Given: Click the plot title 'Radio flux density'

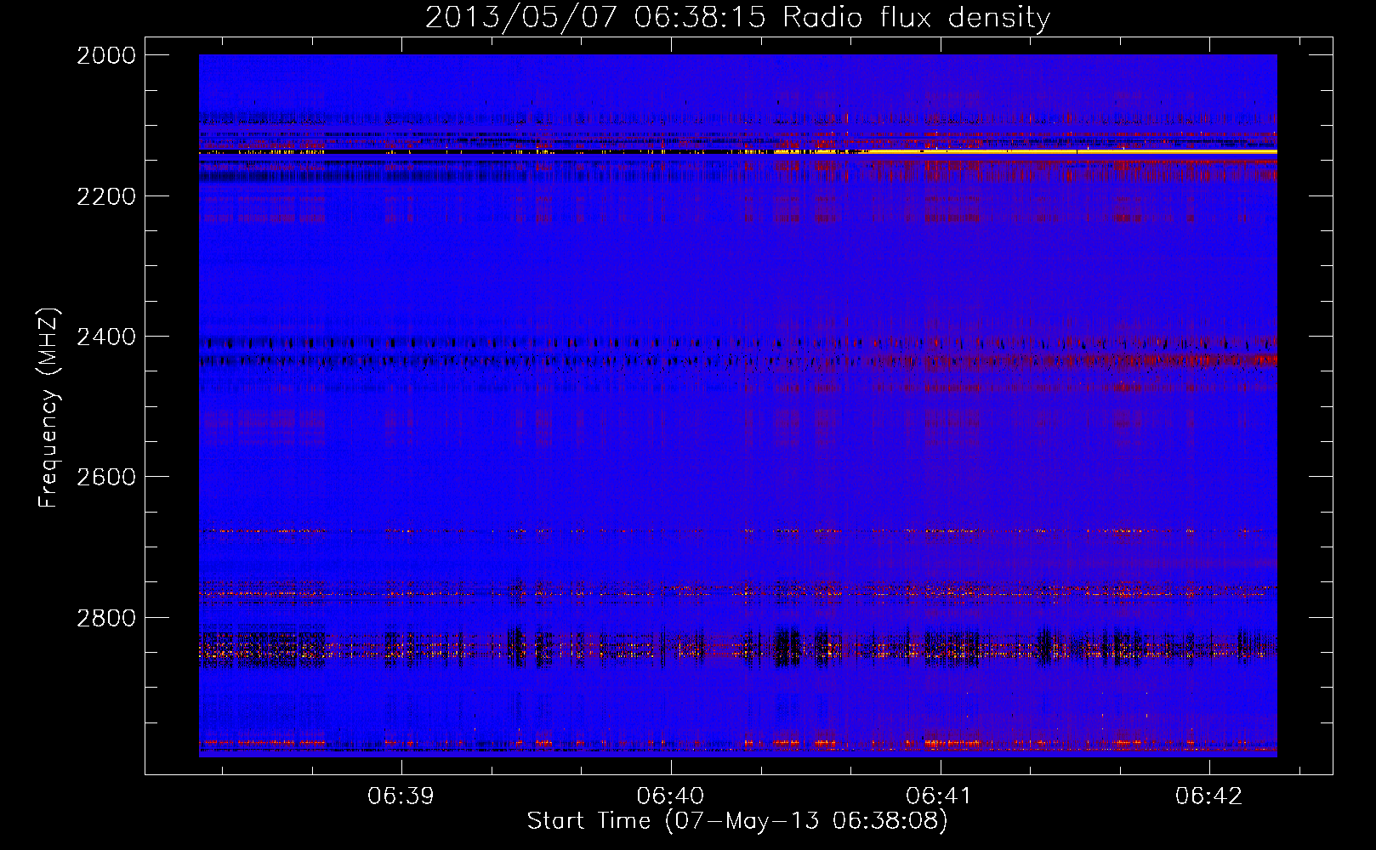Looking at the screenshot, I should (x=916, y=17).
